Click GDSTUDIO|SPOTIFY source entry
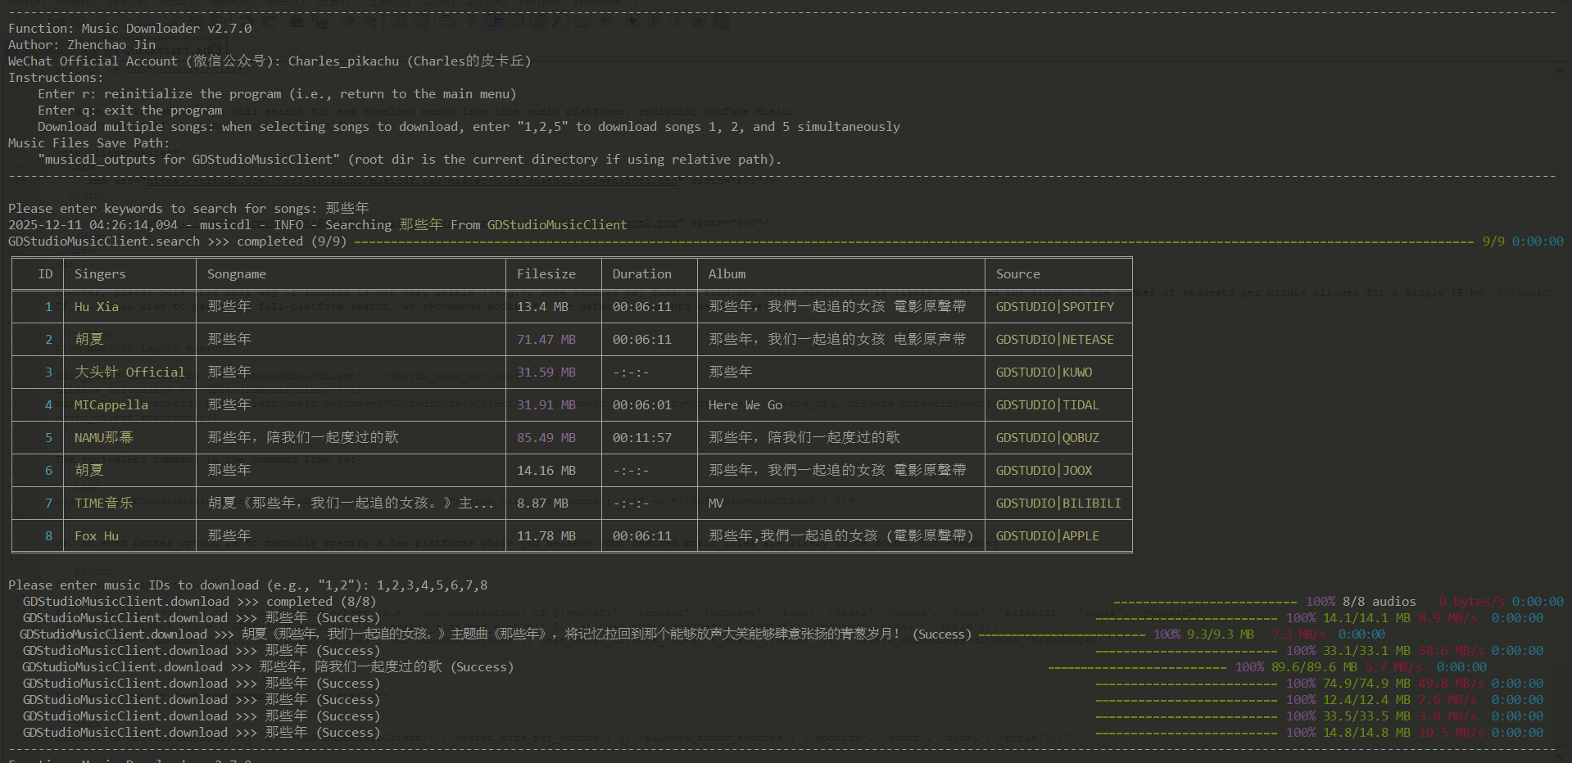The height and width of the screenshot is (763, 1572). click(1054, 307)
